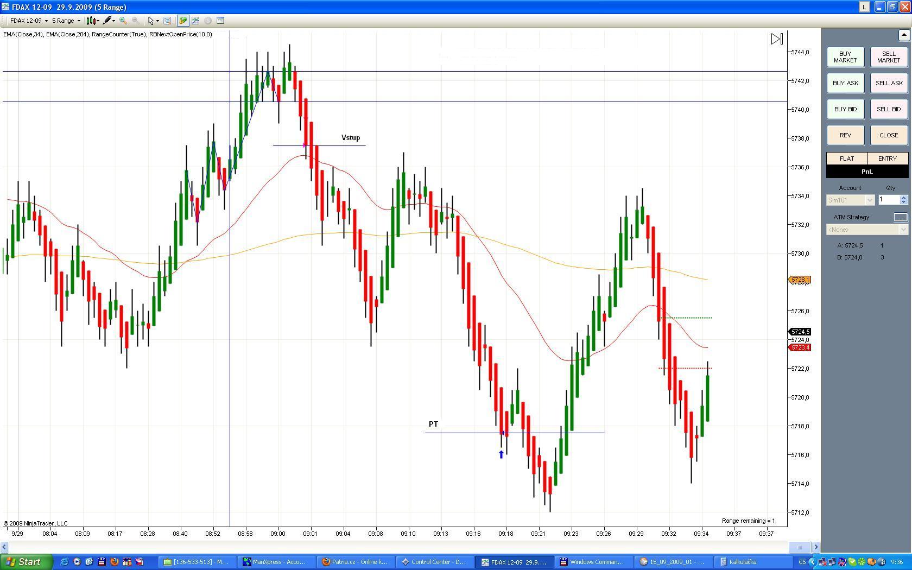912x570 pixels.
Task: Switch to Control Center taskbar window
Action: point(434,562)
